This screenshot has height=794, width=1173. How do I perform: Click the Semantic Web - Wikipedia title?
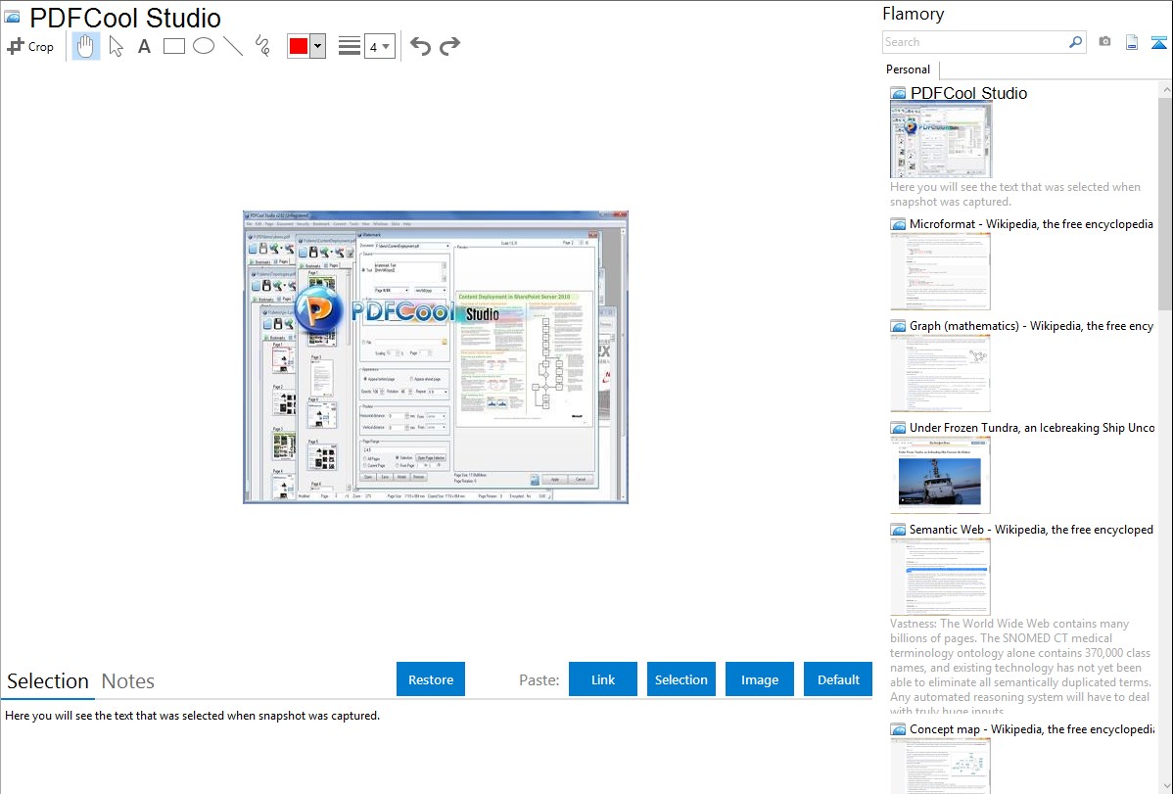click(1031, 529)
